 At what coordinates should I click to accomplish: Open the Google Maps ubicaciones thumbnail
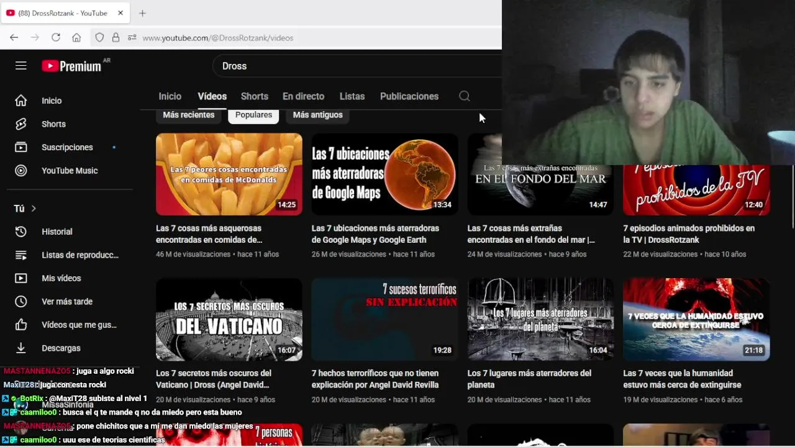(385, 174)
